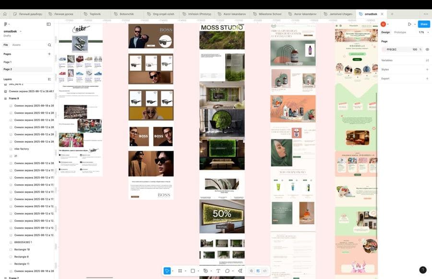
Task: Add a new style
Action: point(427,70)
